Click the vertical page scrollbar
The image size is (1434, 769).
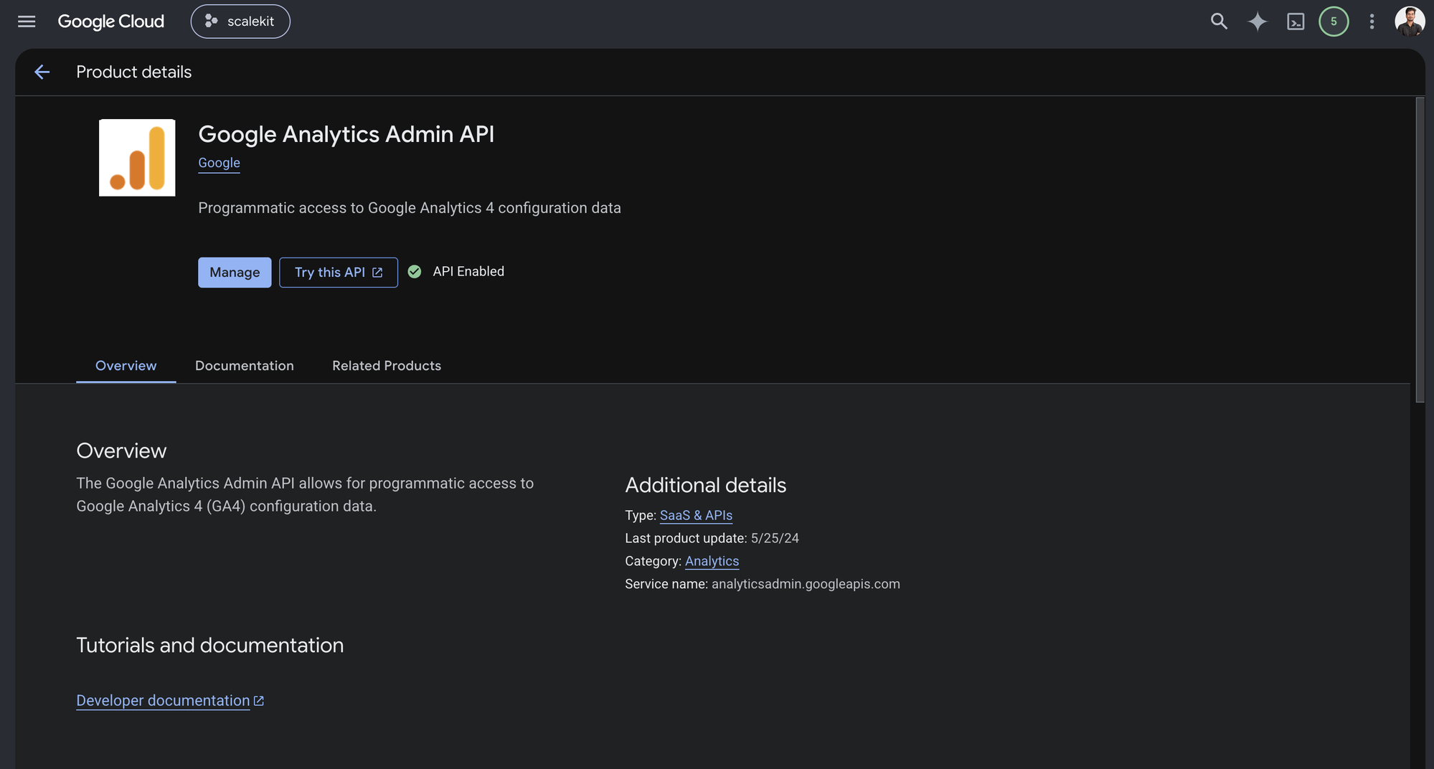tap(1420, 251)
